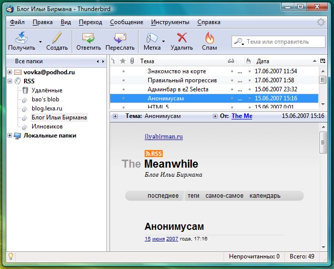Click the теги navigation link
Viewport: 334px width, 269px height.
tap(193, 196)
